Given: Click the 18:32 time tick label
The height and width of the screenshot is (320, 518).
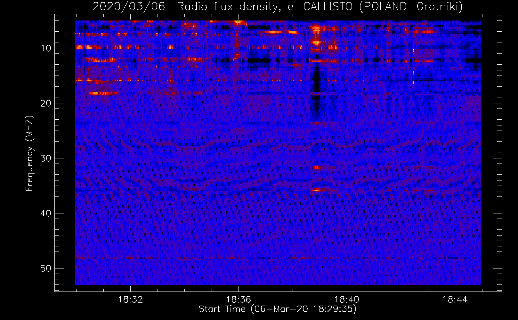Looking at the screenshot, I should (130, 300).
